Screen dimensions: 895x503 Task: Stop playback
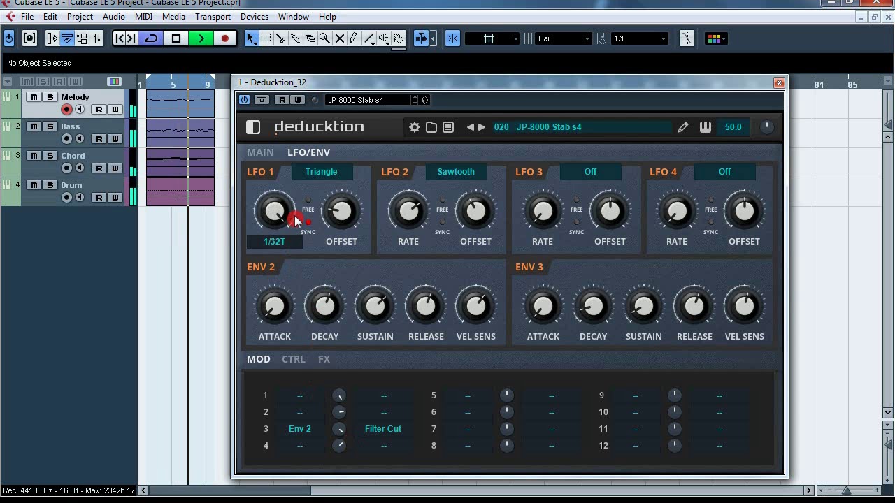pyautogui.click(x=176, y=38)
